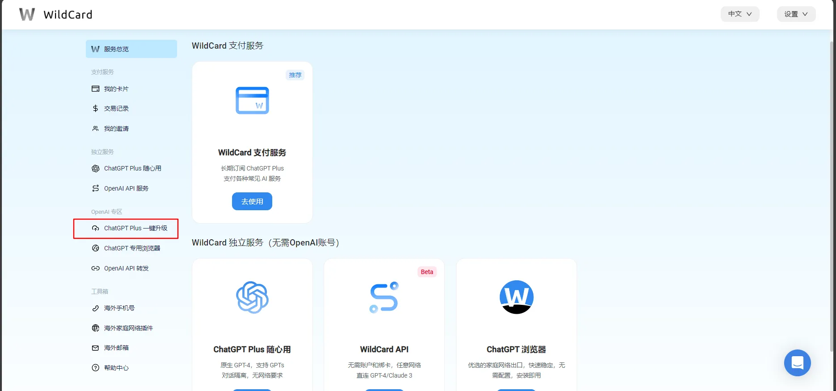This screenshot has width=836, height=391.
Task: Click the WildCard API card thumbnail
Action: (384, 297)
